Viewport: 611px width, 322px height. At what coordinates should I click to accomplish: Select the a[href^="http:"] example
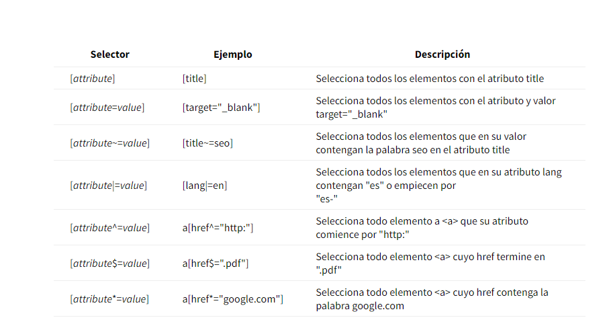pyautogui.click(x=218, y=227)
